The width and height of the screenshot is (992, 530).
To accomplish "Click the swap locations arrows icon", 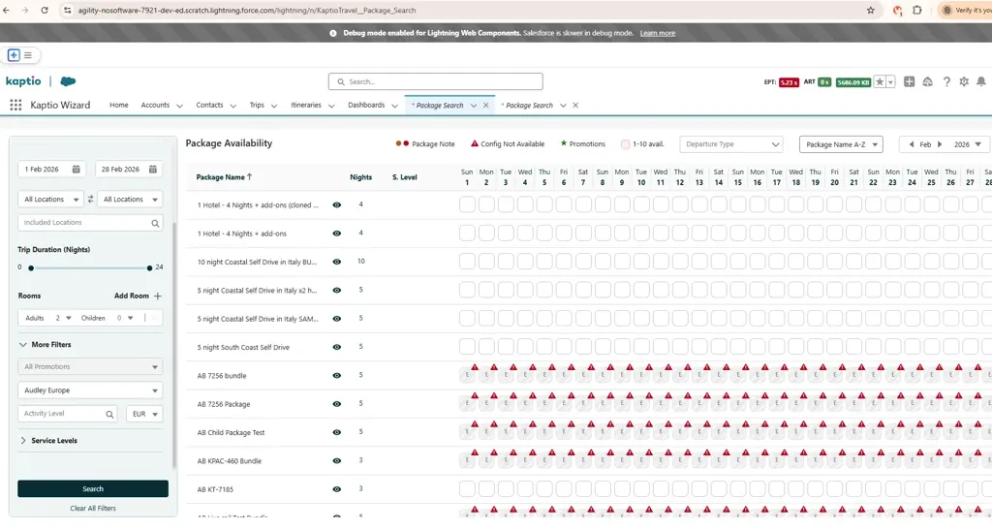I will click(x=90, y=200).
